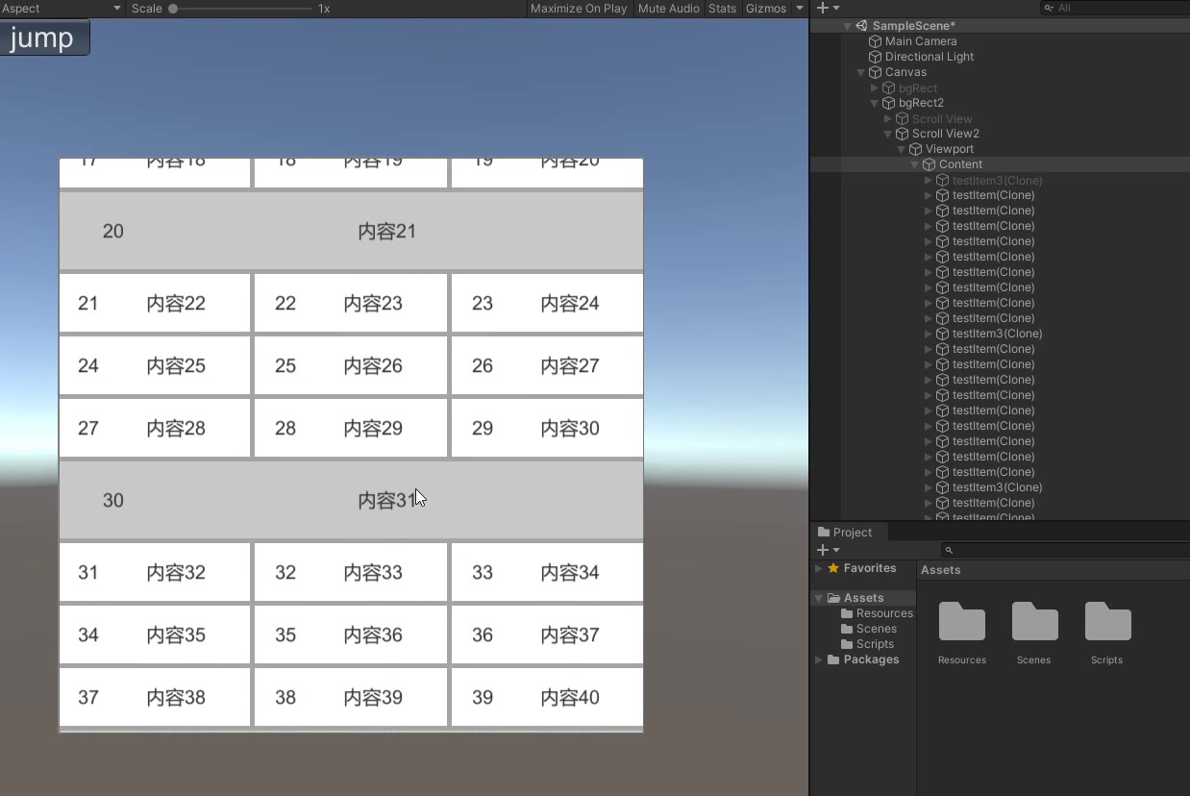The width and height of the screenshot is (1190, 796).
Task: Select the Viewport item in hierarchy
Action: coord(949,149)
